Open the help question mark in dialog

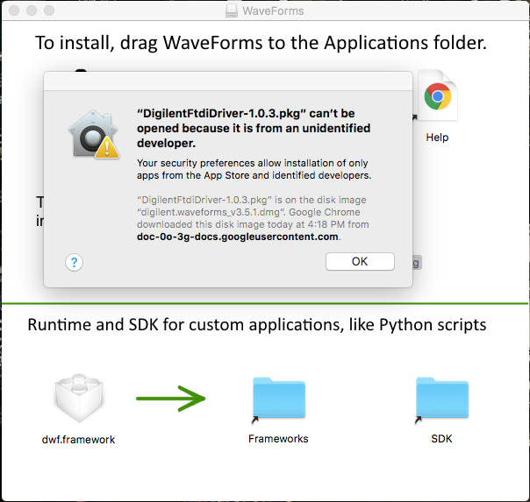point(74,263)
